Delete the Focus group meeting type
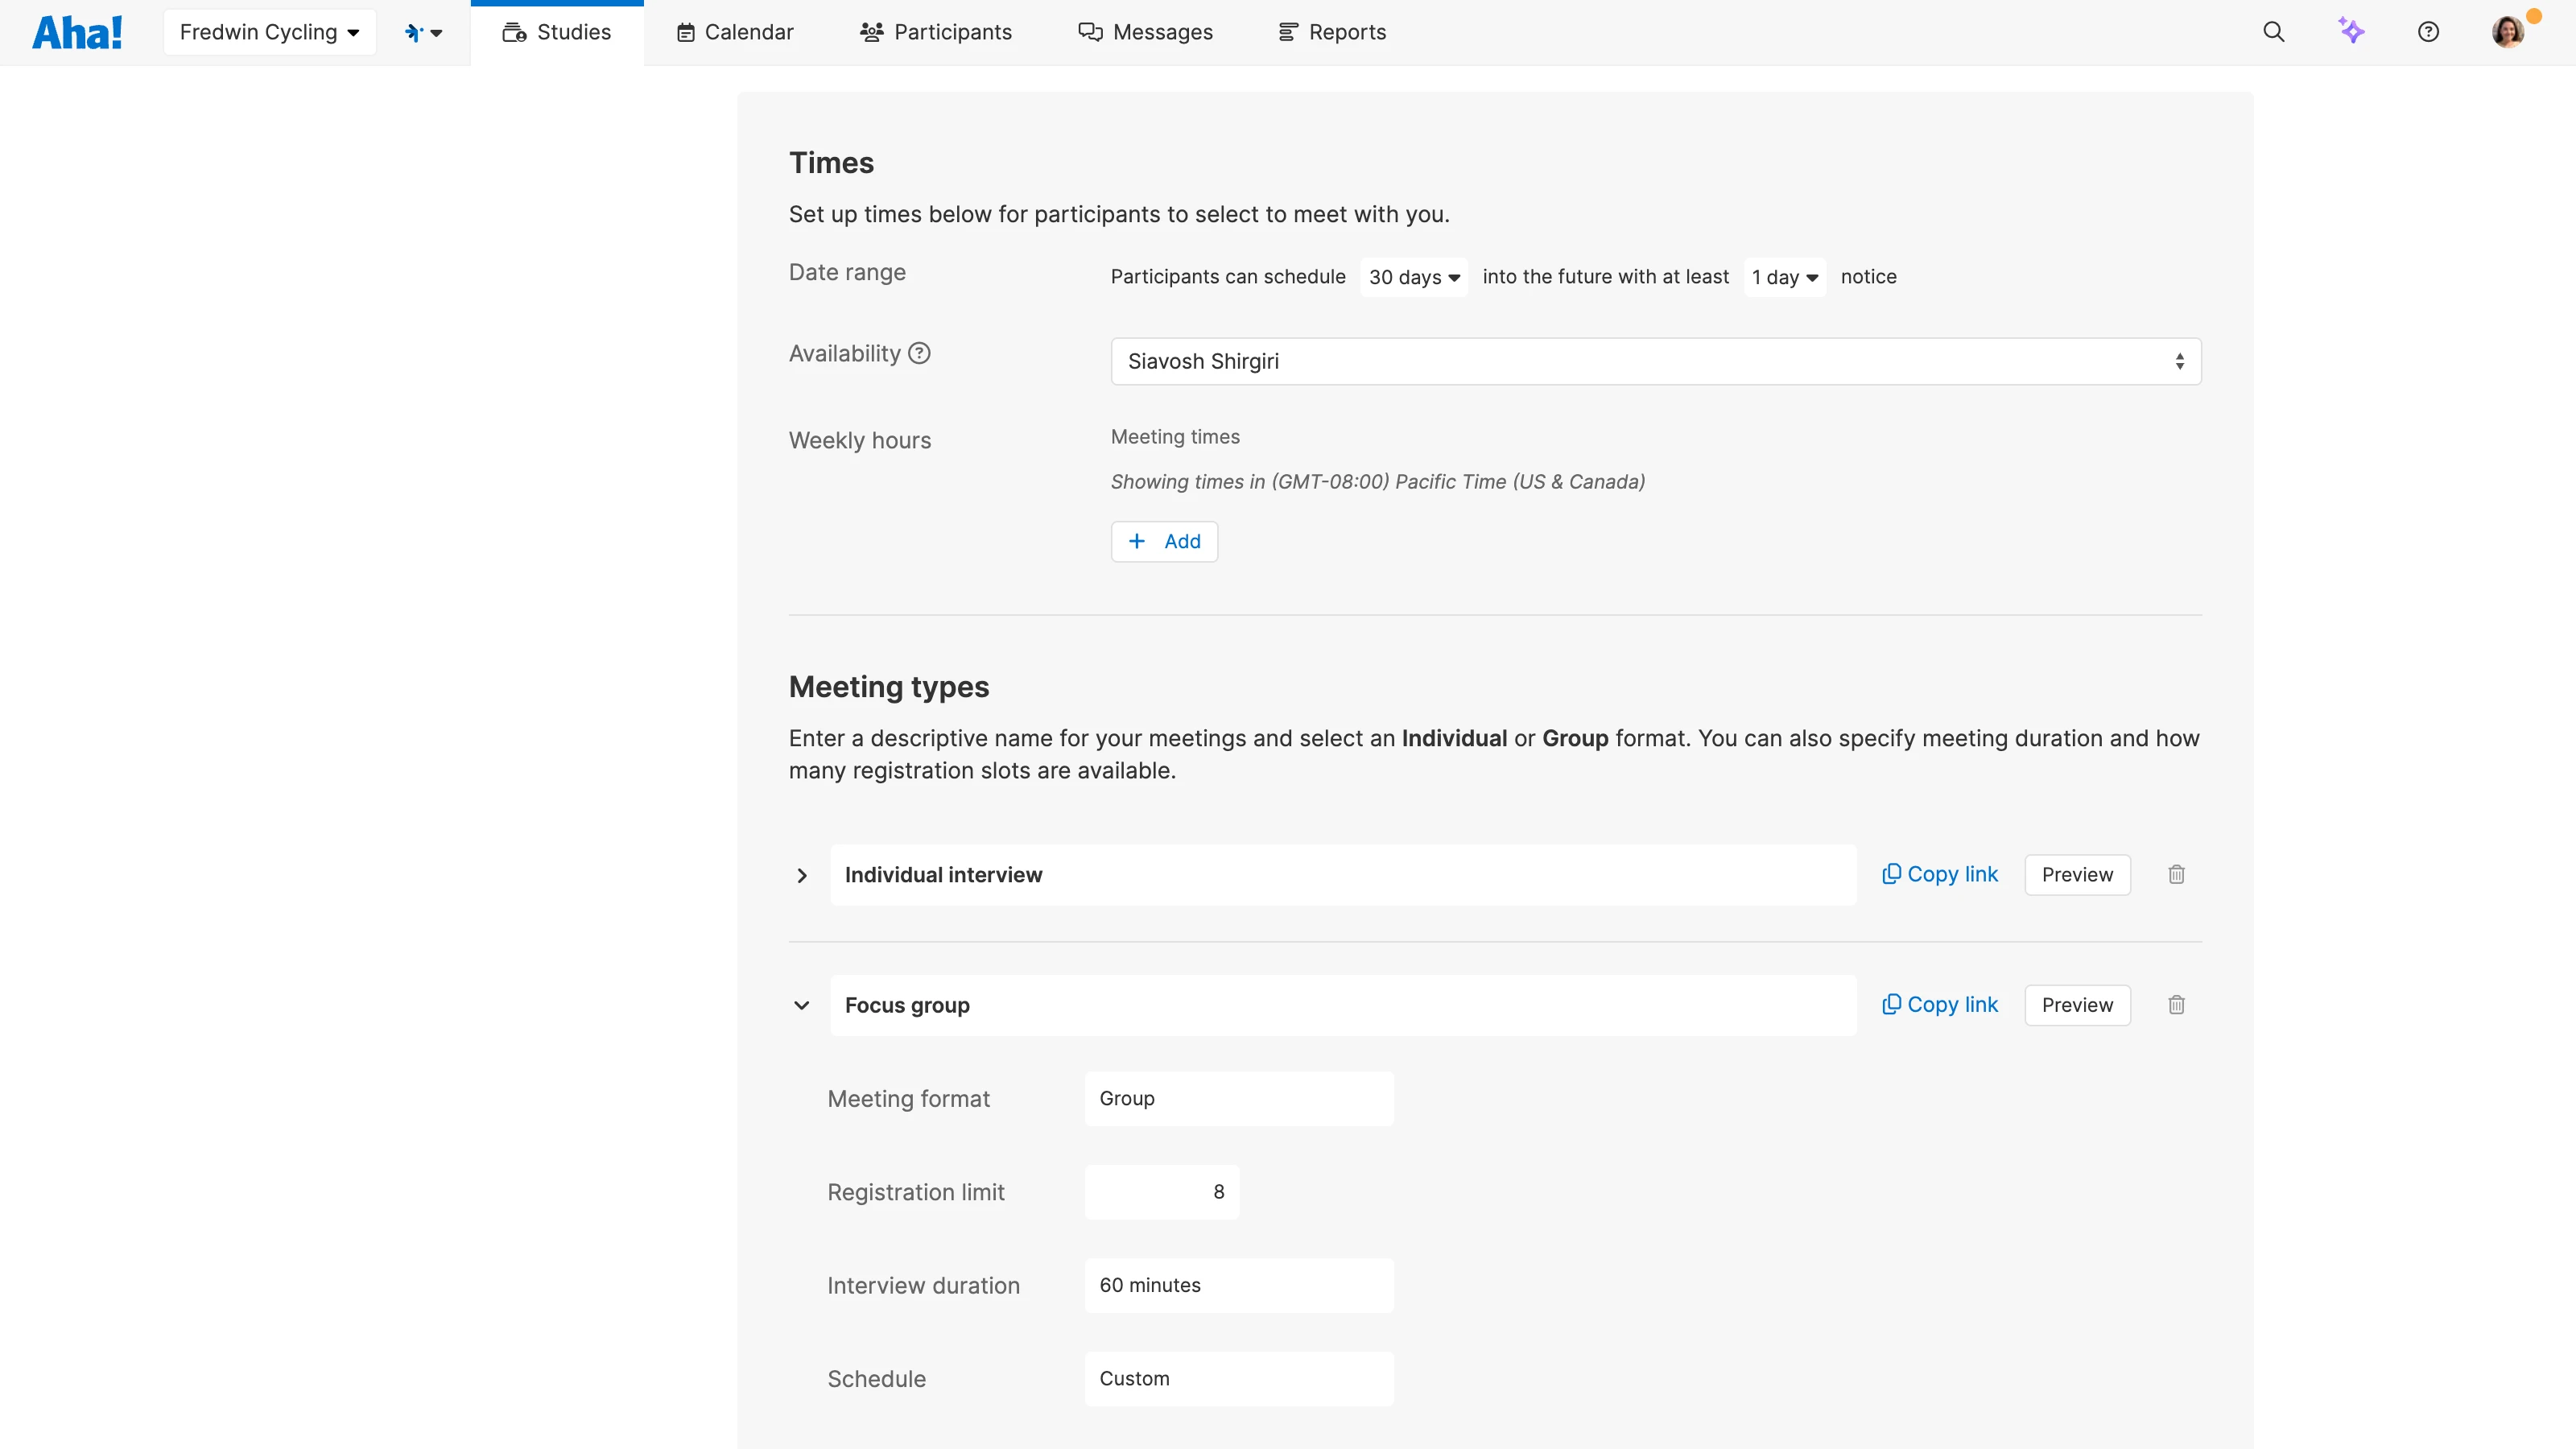 click(x=2176, y=1005)
